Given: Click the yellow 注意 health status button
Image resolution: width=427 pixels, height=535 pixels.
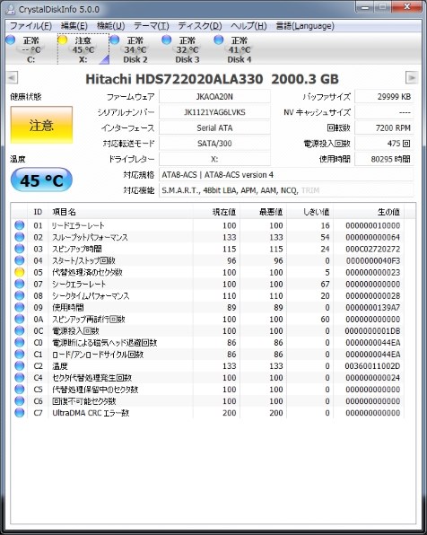Looking at the screenshot, I should pyautogui.click(x=41, y=125).
